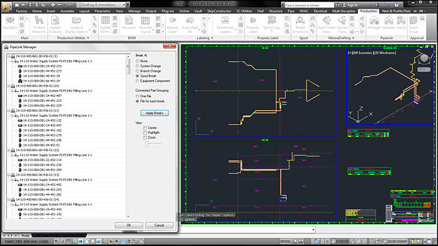The height and width of the screenshot is (246, 438).
Task: Collapse the 14-110-400-BA1-00-436-01 (10) tree node
Action: pos(9,86)
